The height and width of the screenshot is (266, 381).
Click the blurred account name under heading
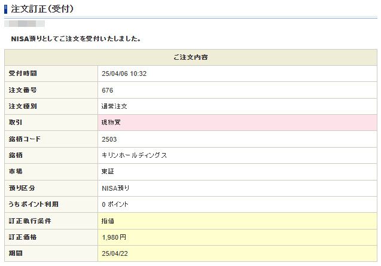point(25,24)
